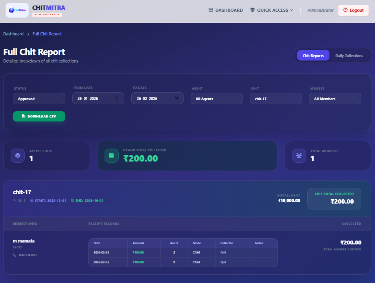Go to Dashboard in top navigation
The width and height of the screenshot is (375, 283).
[226, 10]
